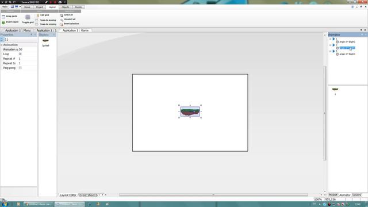Toggle the Snap-to resizing checkbox

pos(37,24)
